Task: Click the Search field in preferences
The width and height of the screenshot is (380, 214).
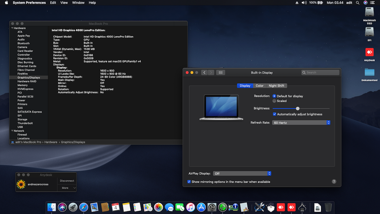Action: [x=320, y=73]
